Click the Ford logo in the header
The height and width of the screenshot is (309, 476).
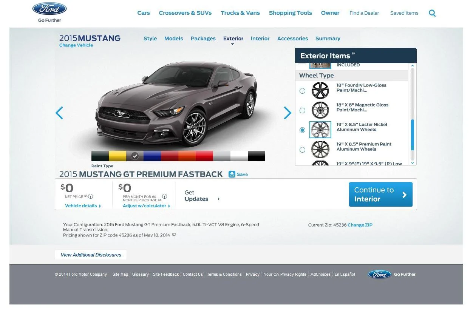coord(49,9)
